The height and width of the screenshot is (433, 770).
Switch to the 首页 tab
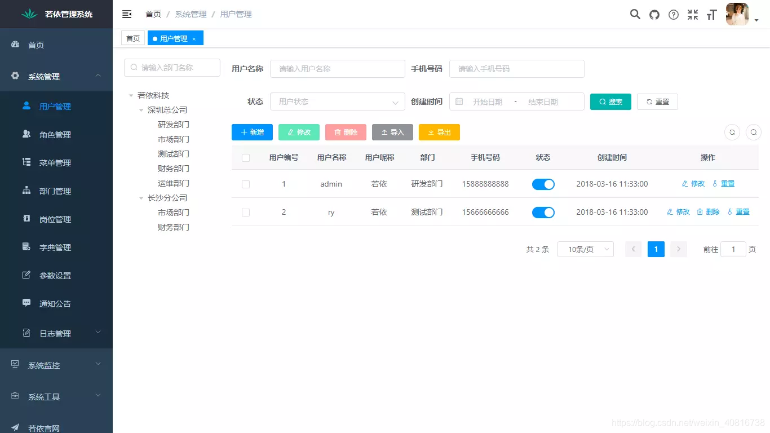coord(133,38)
